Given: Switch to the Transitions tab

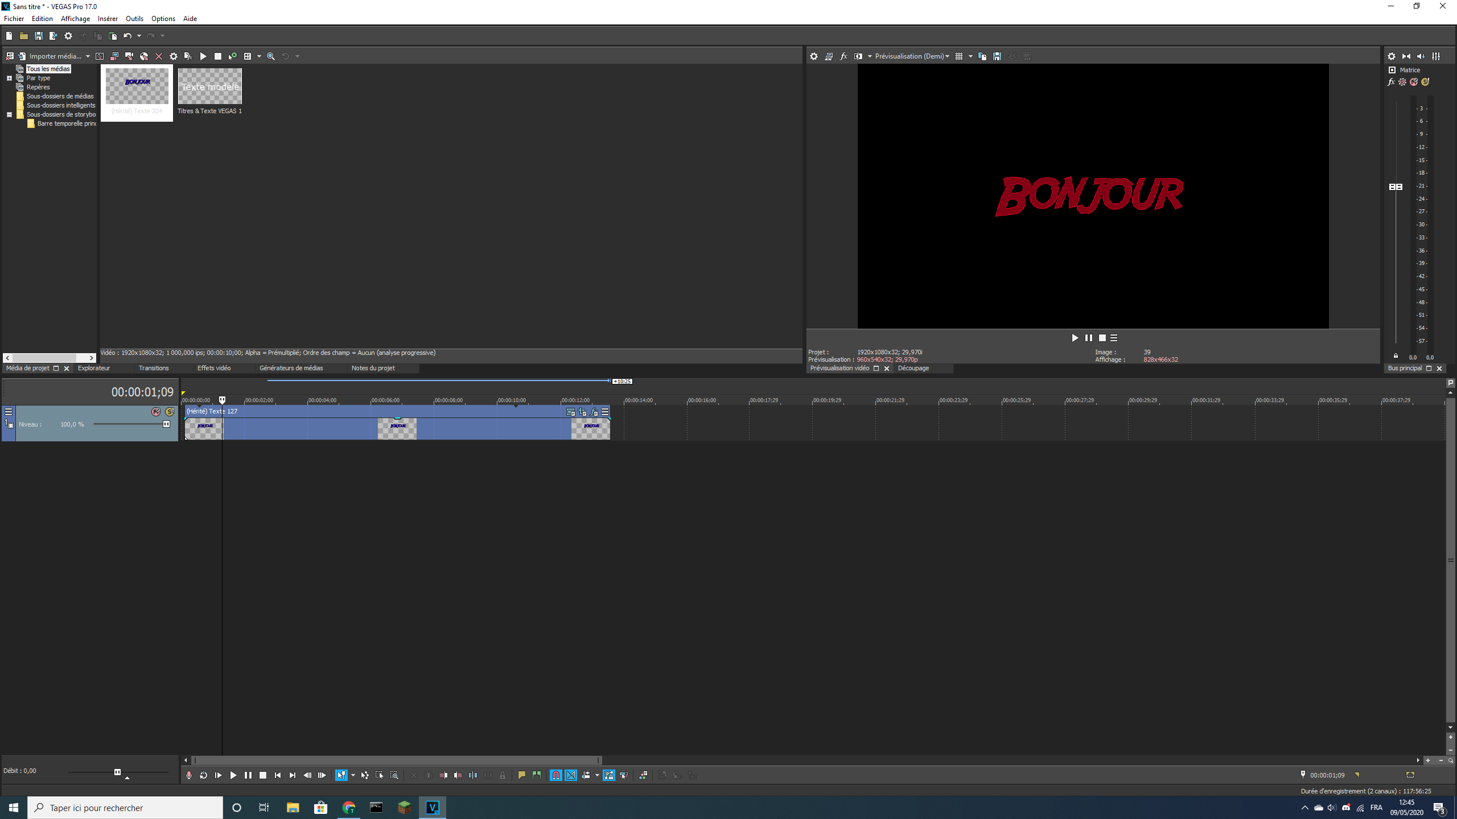Looking at the screenshot, I should click(x=154, y=368).
